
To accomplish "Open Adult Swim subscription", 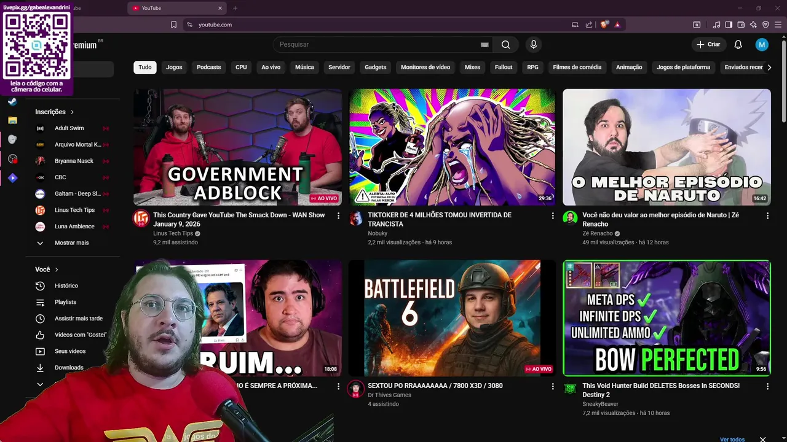I will coord(72,128).
